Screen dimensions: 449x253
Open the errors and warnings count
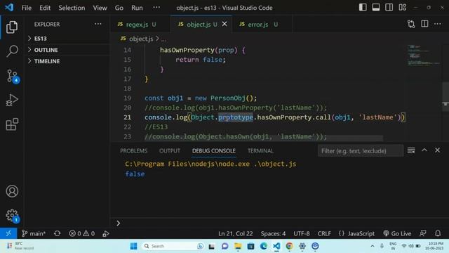(82, 233)
